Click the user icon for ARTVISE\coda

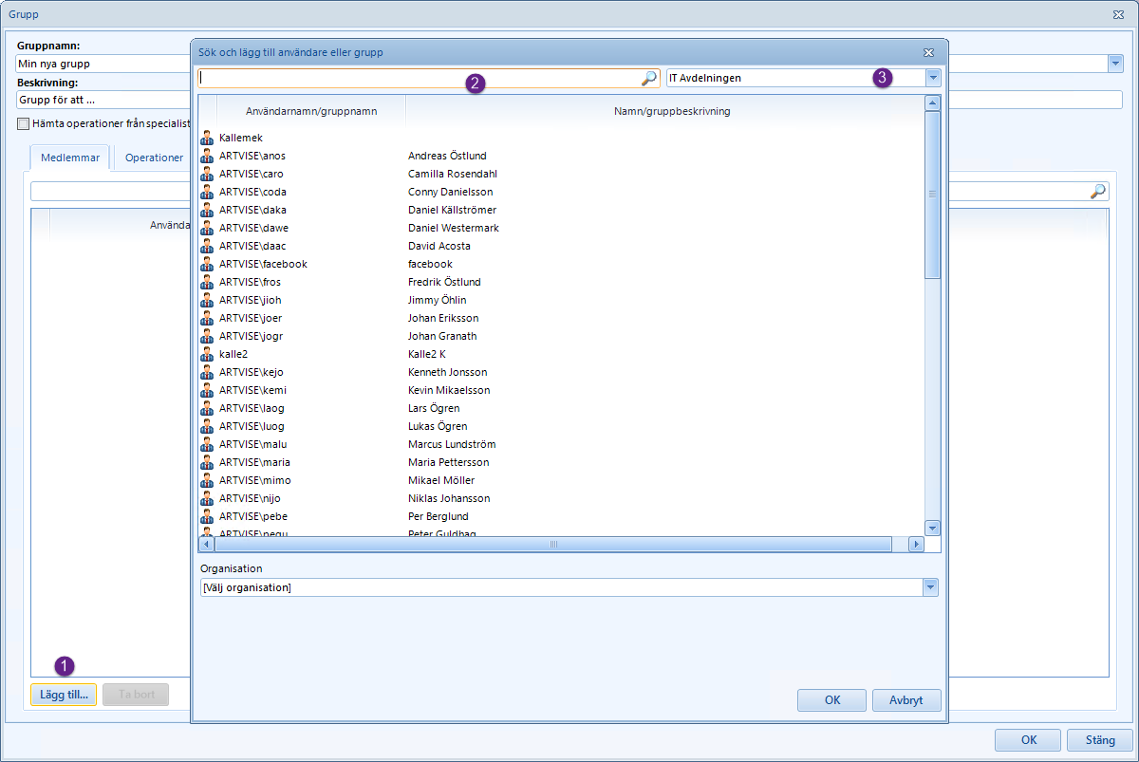point(207,193)
